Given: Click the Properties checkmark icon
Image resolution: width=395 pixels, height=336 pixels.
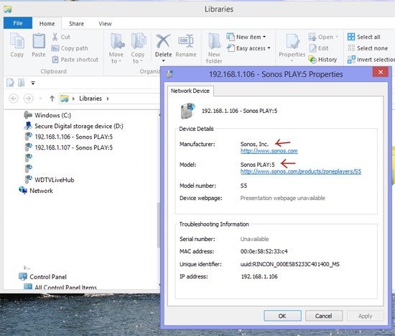Looking at the screenshot, I should click(292, 41).
